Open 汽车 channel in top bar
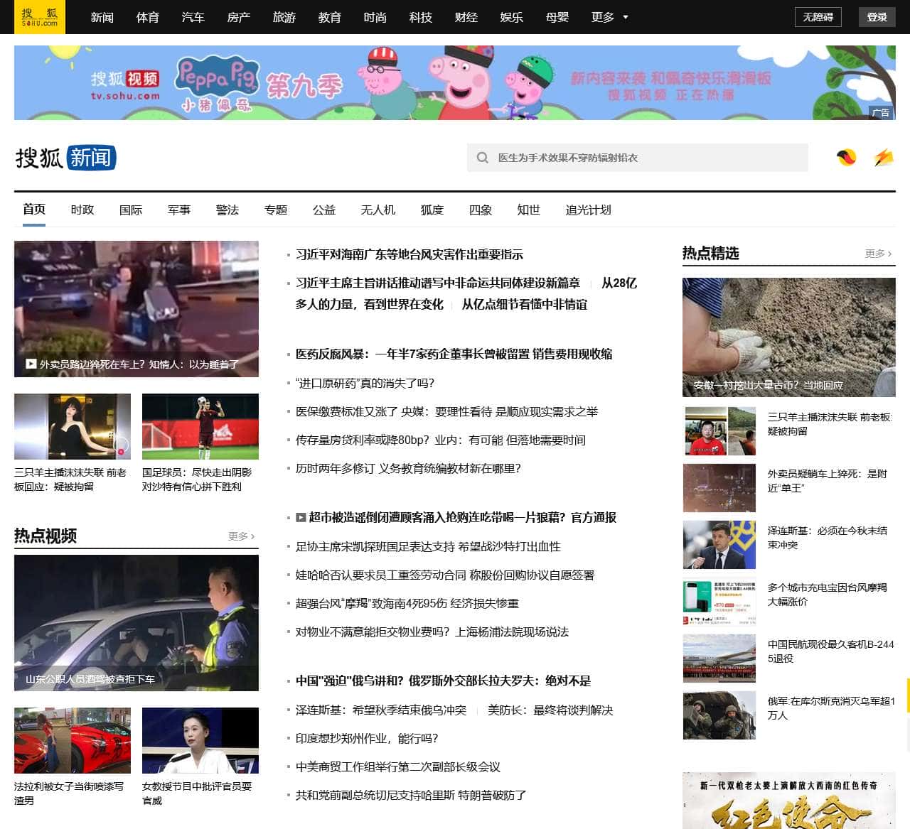 pyautogui.click(x=193, y=17)
